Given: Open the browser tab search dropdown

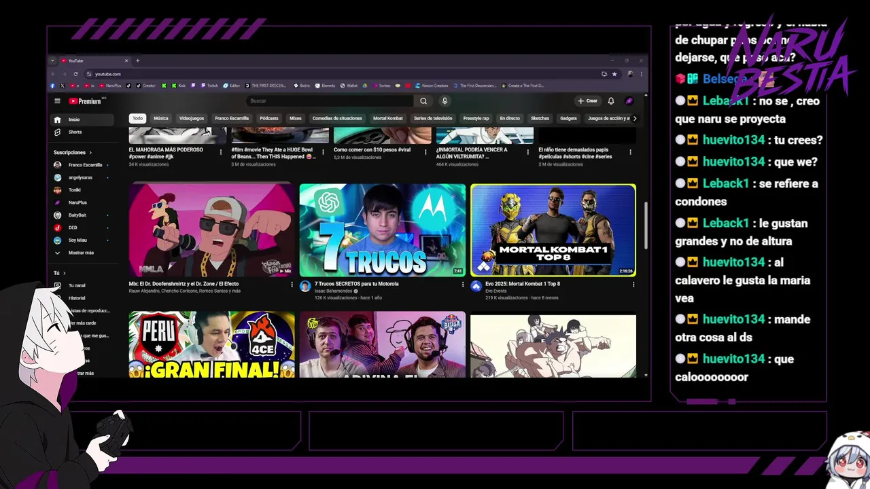Looking at the screenshot, I should [52, 60].
